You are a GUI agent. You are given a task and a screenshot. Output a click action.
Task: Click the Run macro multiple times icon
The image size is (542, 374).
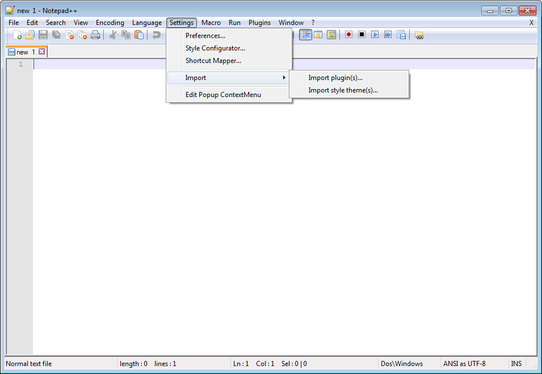388,35
